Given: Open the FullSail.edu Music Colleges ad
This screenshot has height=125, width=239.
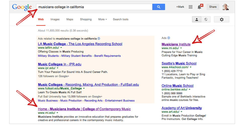Looking at the screenshot, I should 89,84.
